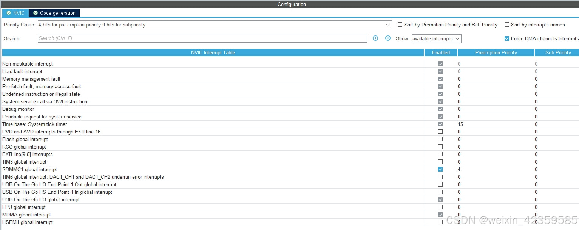579x230 pixels.
Task: Enable Flash global interrupt checkbox
Action: coord(440,140)
